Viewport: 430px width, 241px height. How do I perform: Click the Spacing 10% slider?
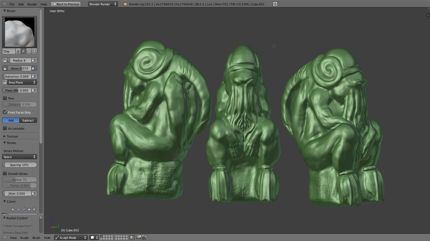(19, 165)
